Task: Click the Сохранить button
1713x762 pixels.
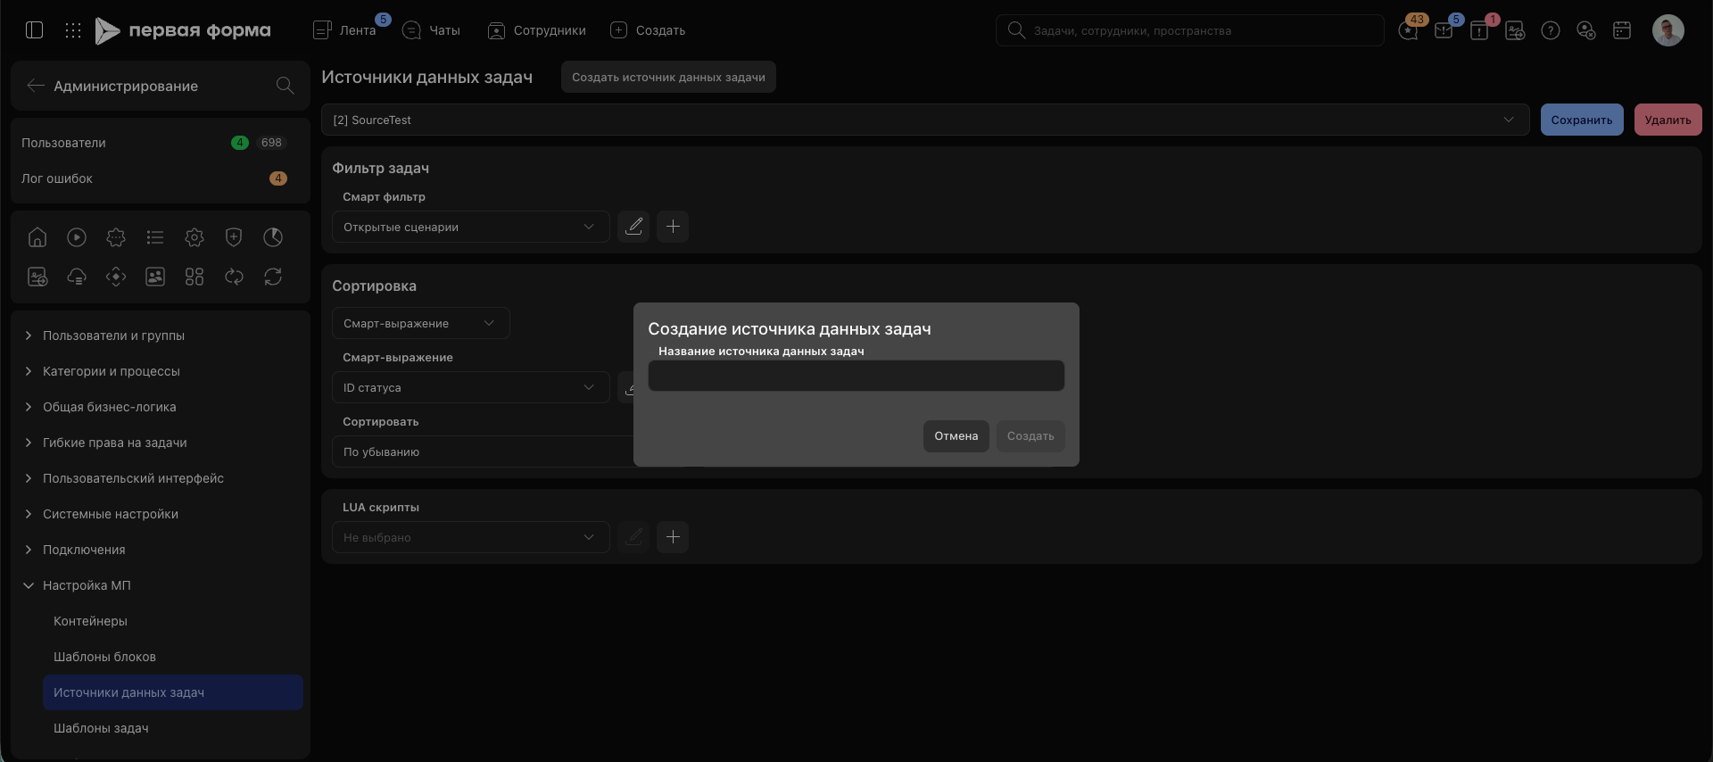Action: 1582,120
